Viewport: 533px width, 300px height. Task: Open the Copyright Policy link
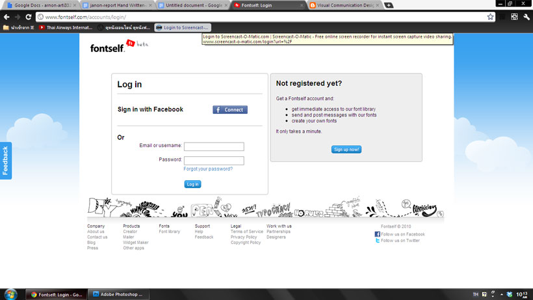[x=246, y=242]
